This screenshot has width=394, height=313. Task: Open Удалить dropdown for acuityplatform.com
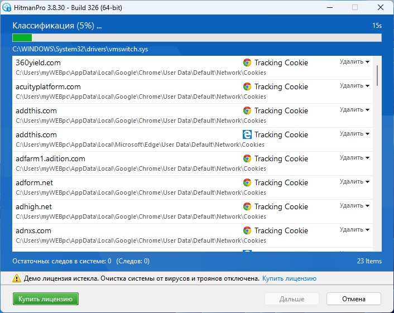(x=354, y=86)
